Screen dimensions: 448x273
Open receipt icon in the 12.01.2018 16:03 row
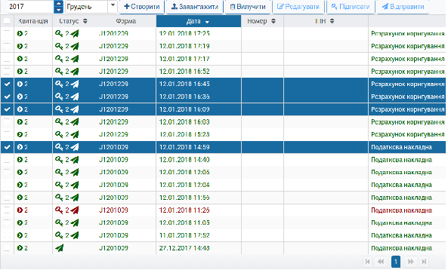20,122
